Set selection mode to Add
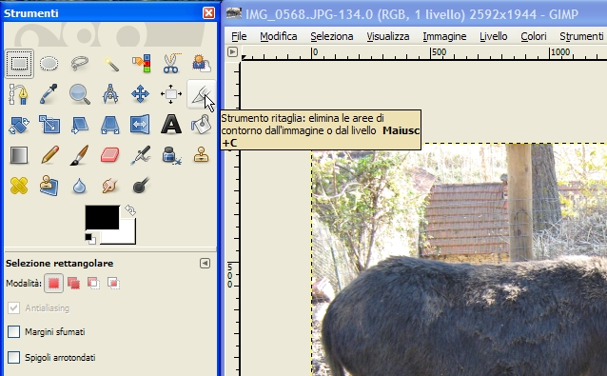Screen dimensions: 607x376 pos(73,283)
